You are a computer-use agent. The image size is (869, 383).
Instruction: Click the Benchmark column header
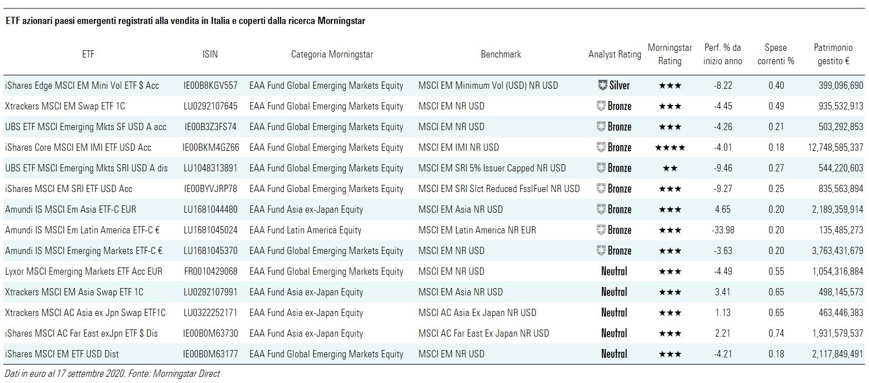(x=500, y=54)
